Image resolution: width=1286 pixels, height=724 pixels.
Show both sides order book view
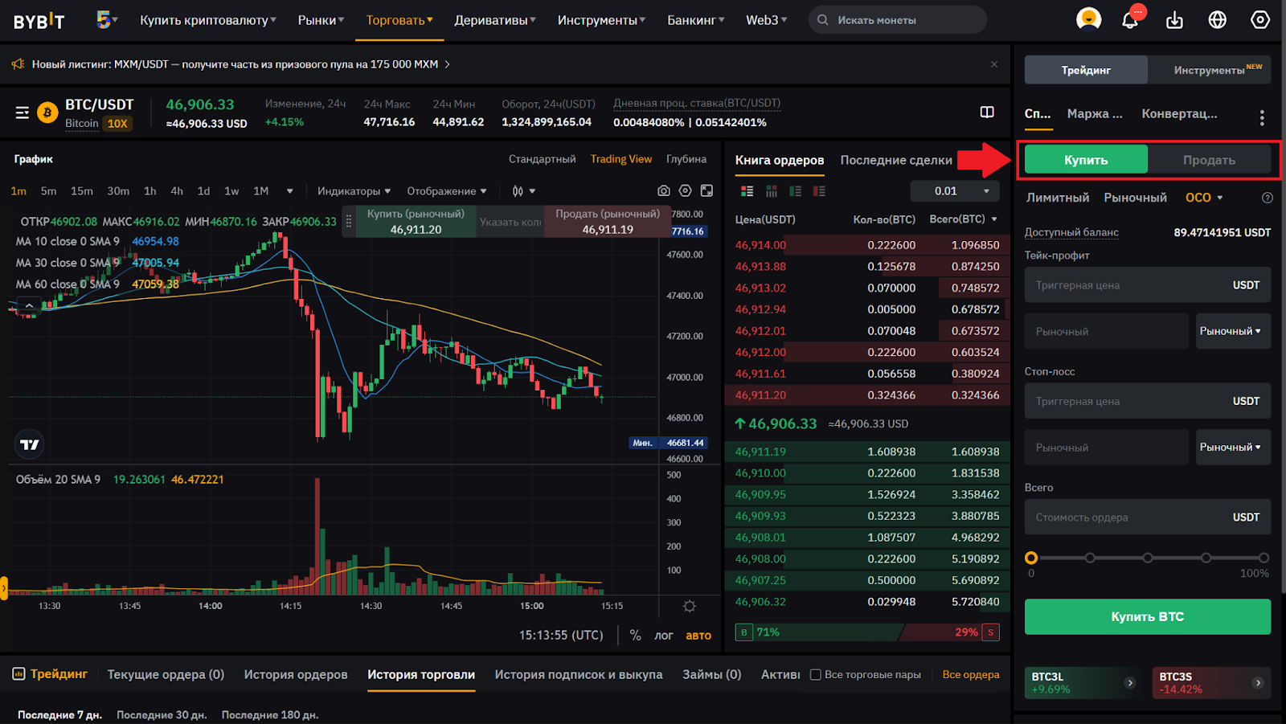click(747, 191)
